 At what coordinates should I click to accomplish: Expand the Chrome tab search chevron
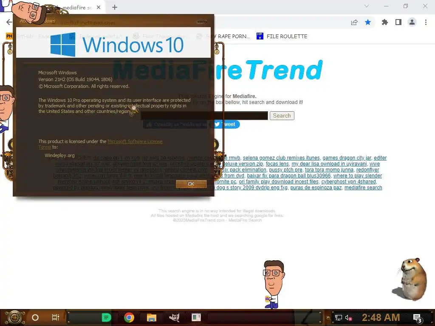pyautogui.click(x=367, y=6)
